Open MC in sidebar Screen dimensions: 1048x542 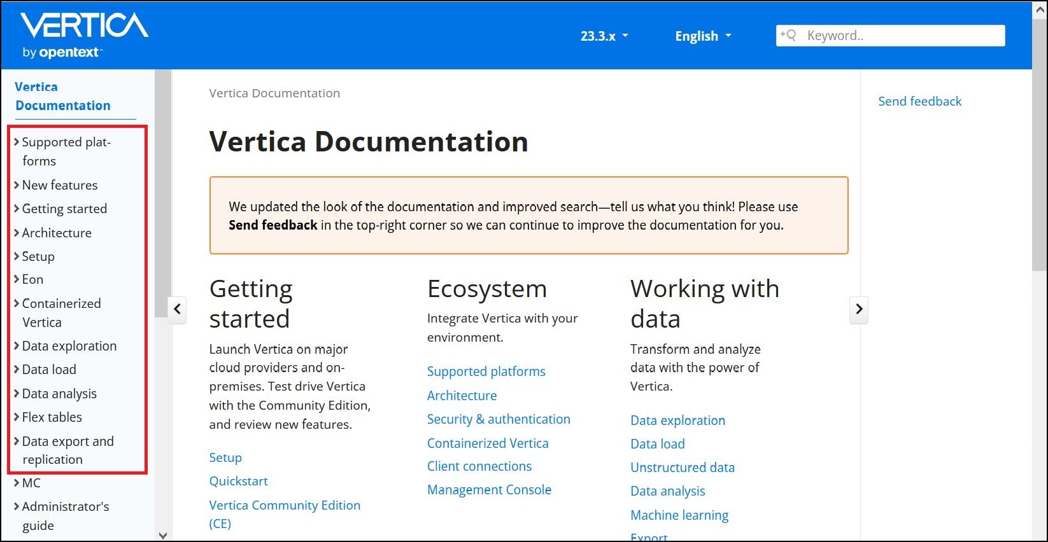click(31, 483)
